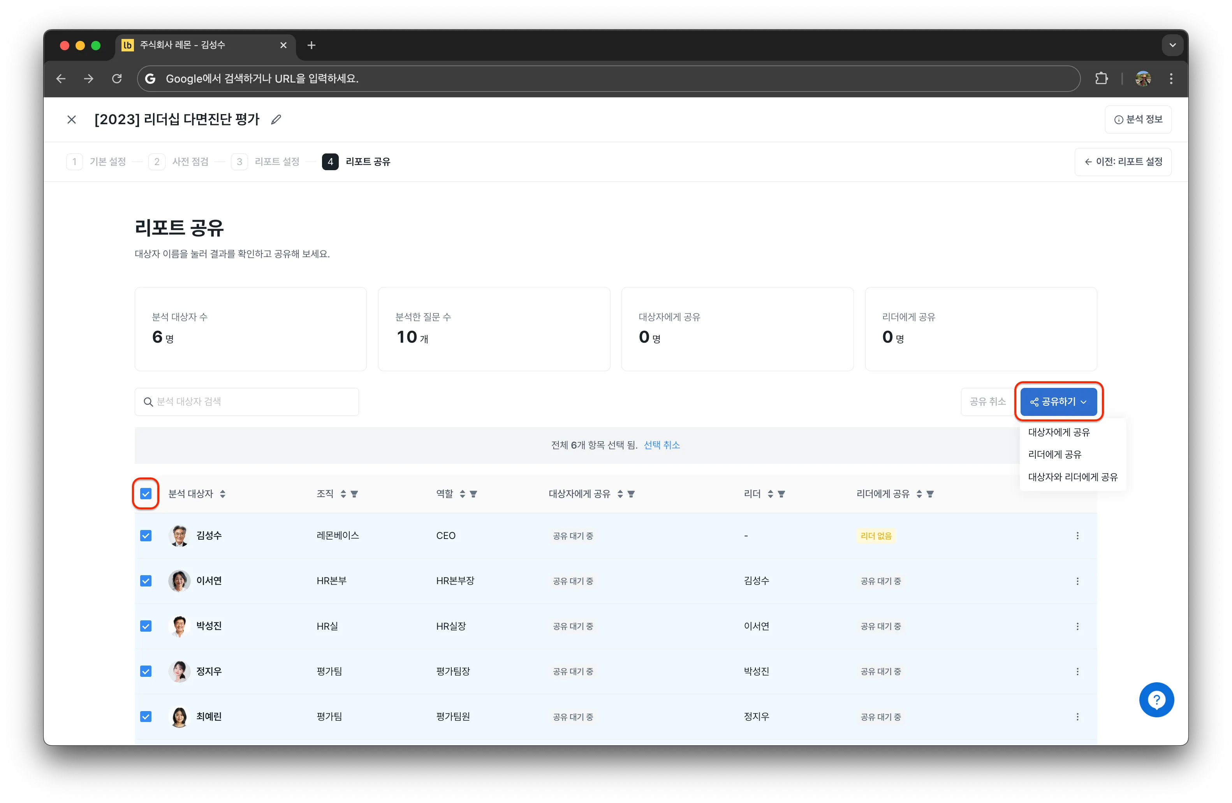Expand the tab search chevron

tap(1172, 45)
